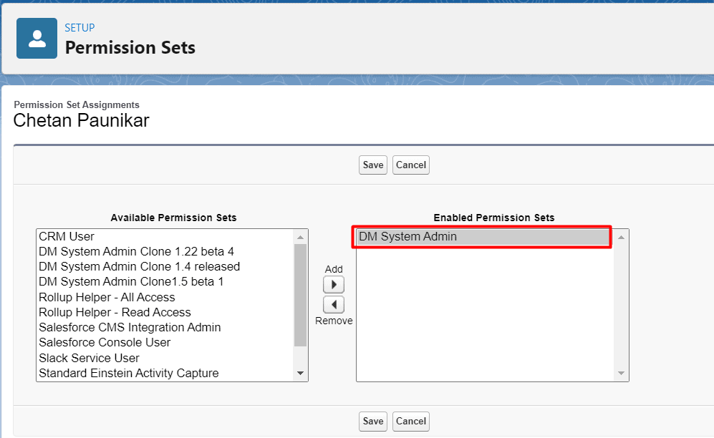Click the SETUP breadcrumb link
Image resolution: width=714 pixels, height=438 pixels.
[79, 28]
